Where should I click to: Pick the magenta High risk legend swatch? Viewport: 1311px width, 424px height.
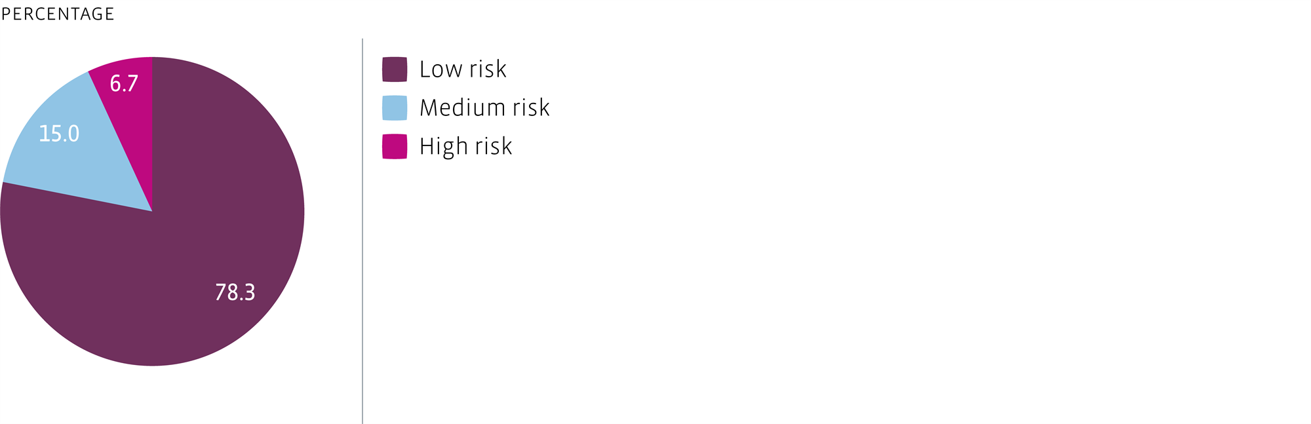(x=395, y=146)
